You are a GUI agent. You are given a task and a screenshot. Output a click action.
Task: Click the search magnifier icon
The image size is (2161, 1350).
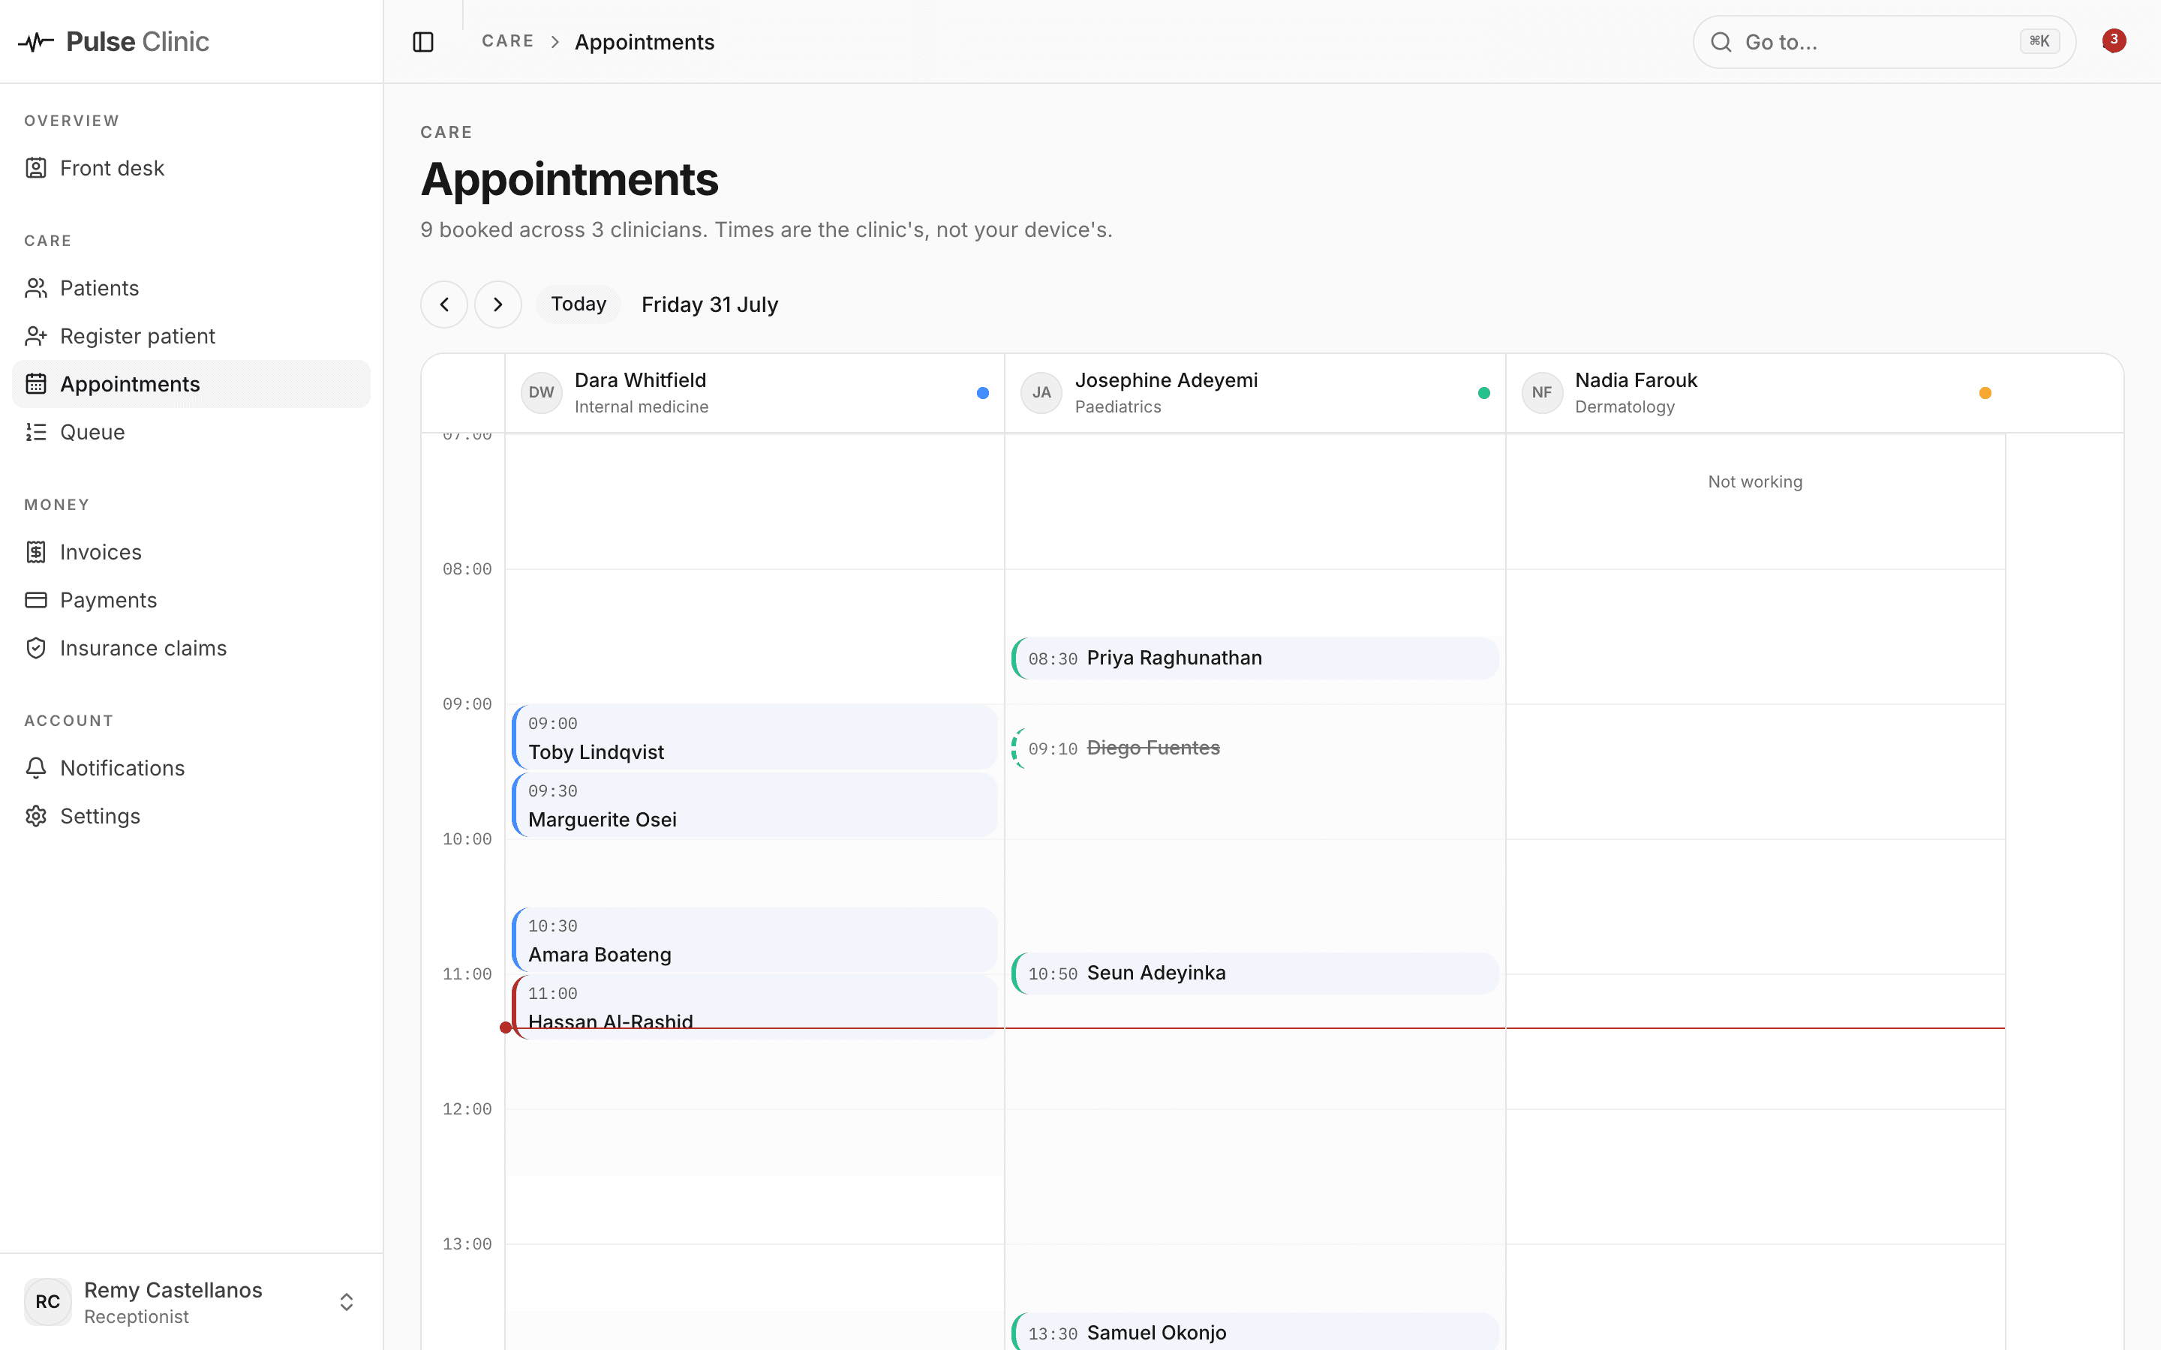tap(1721, 42)
